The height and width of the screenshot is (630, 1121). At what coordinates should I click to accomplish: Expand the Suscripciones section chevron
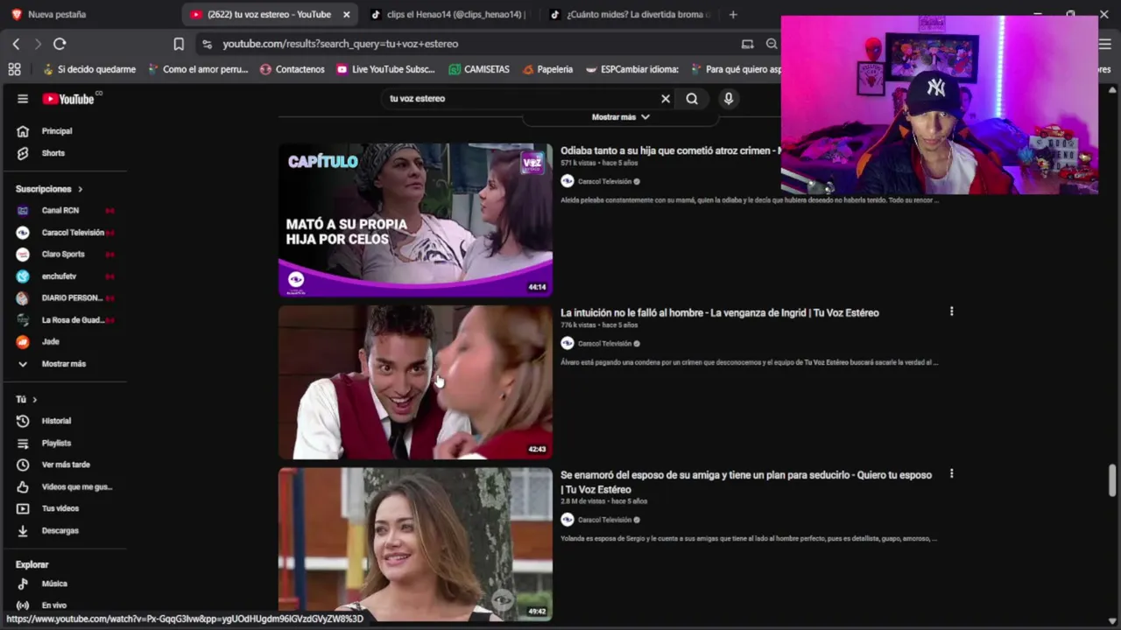80,189
